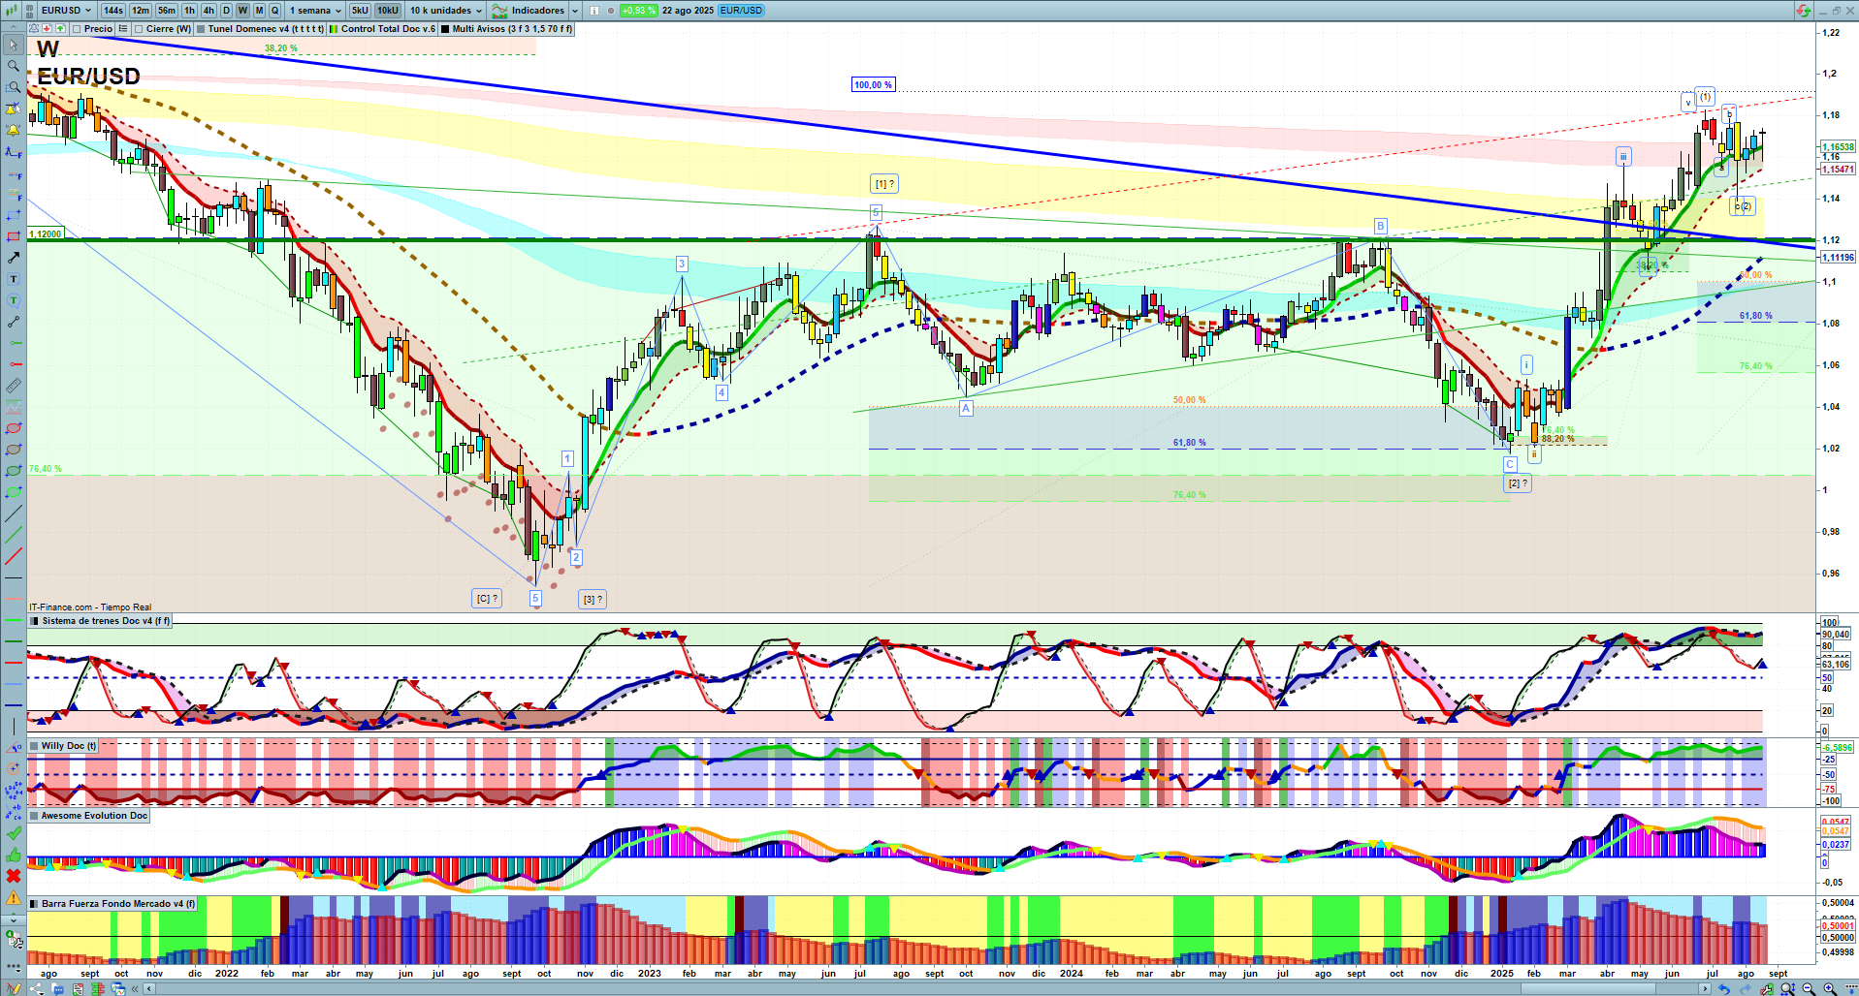This screenshot has width=1859, height=996.
Task: Pick the red rectangle drawing tool
Action: click(x=13, y=236)
